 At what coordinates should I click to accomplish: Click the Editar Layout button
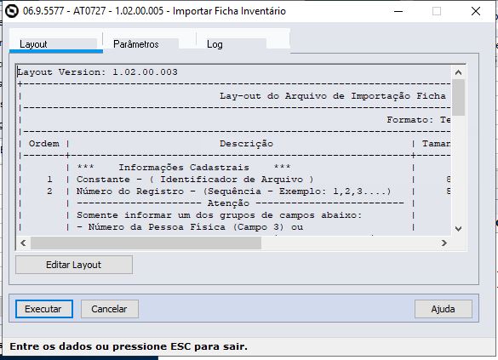pos(74,265)
